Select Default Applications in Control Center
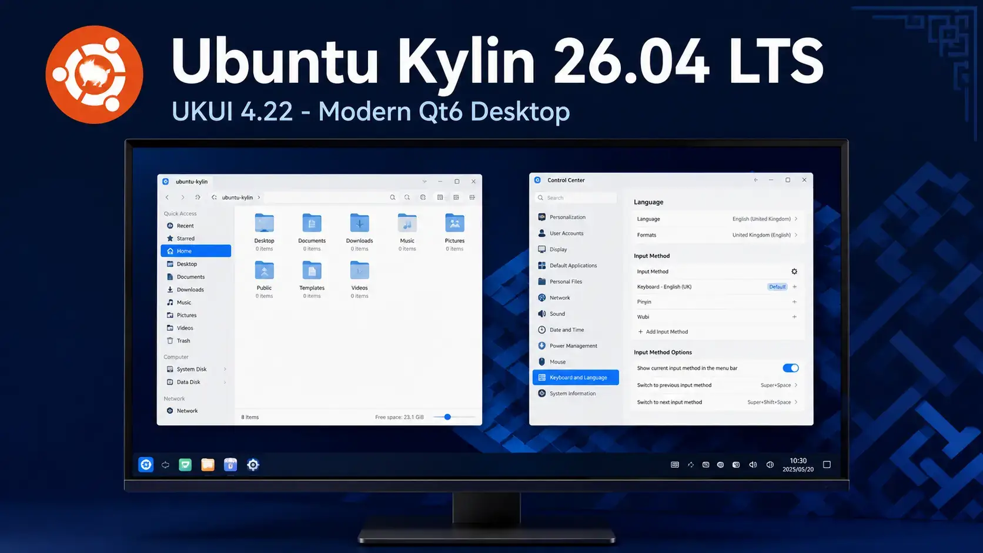This screenshot has width=983, height=553. [576, 266]
